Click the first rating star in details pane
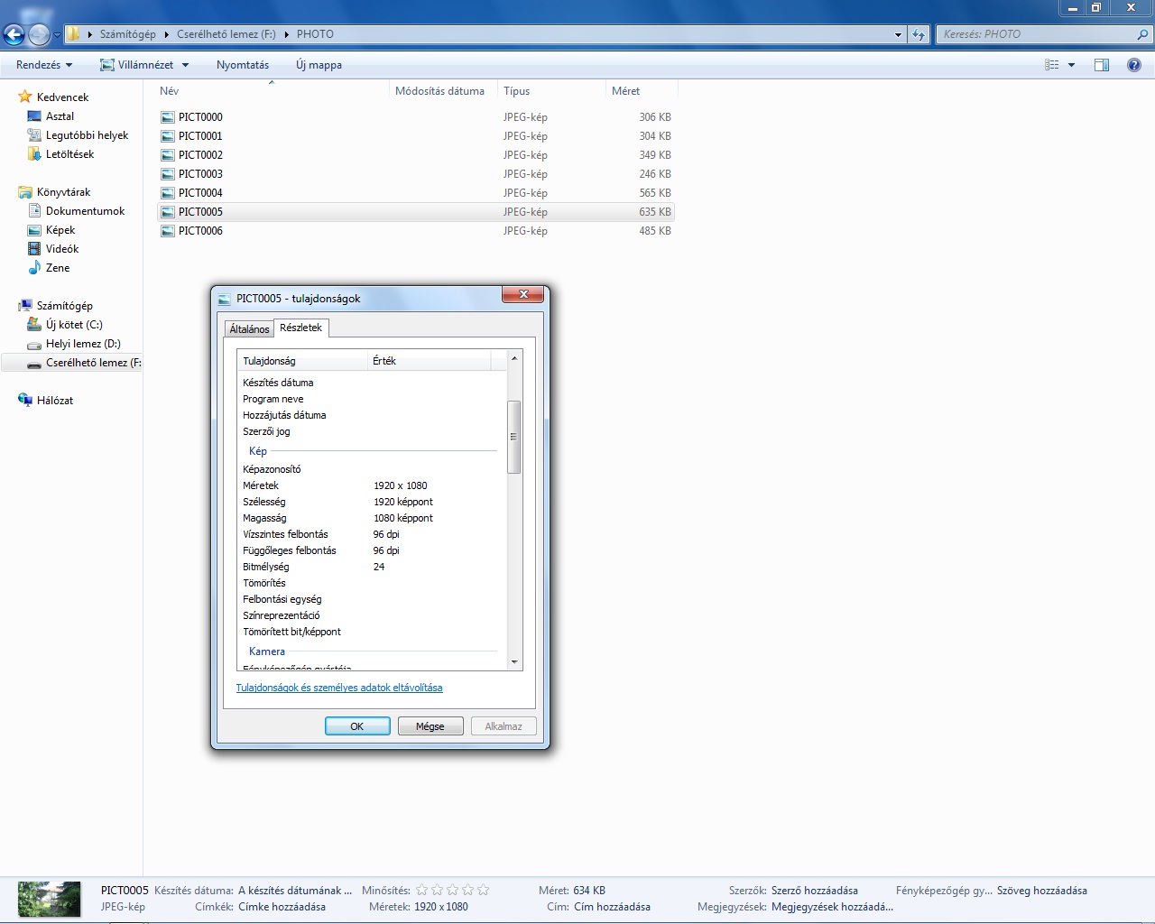The width and height of the screenshot is (1155, 924). click(x=421, y=890)
